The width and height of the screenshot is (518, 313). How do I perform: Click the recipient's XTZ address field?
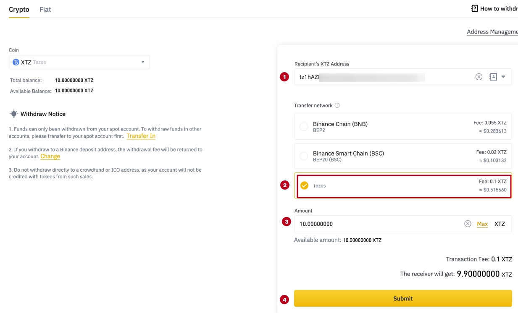click(x=403, y=77)
